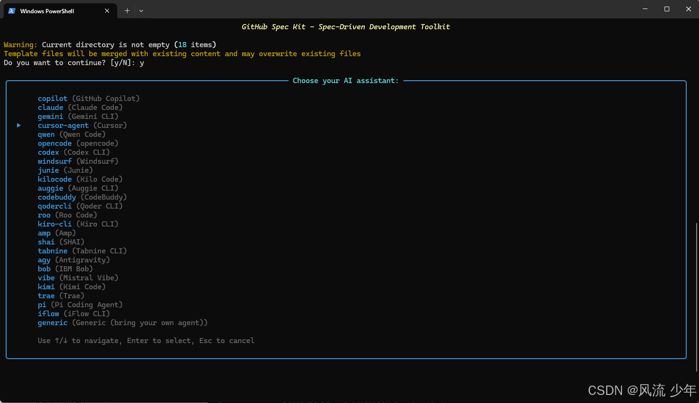Click the terminal vertical scrollbar
The height and width of the screenshot is (403, 699).
(697, 297)
